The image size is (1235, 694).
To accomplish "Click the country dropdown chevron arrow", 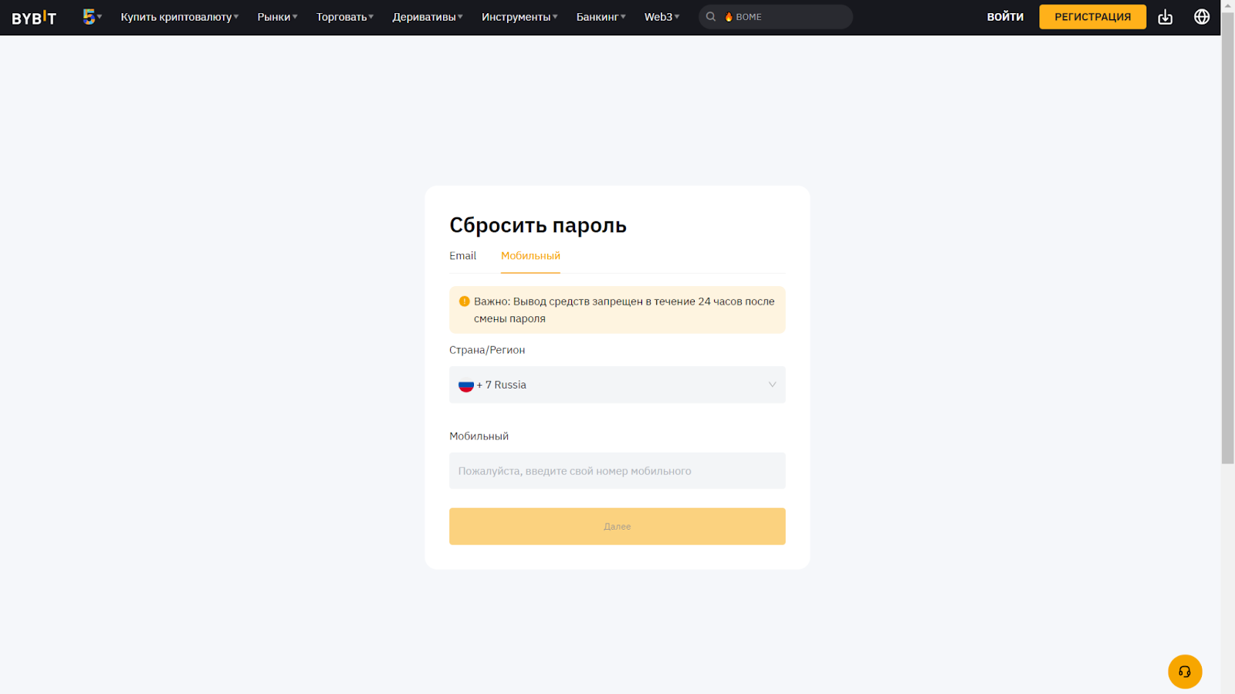I will (772, 385).
